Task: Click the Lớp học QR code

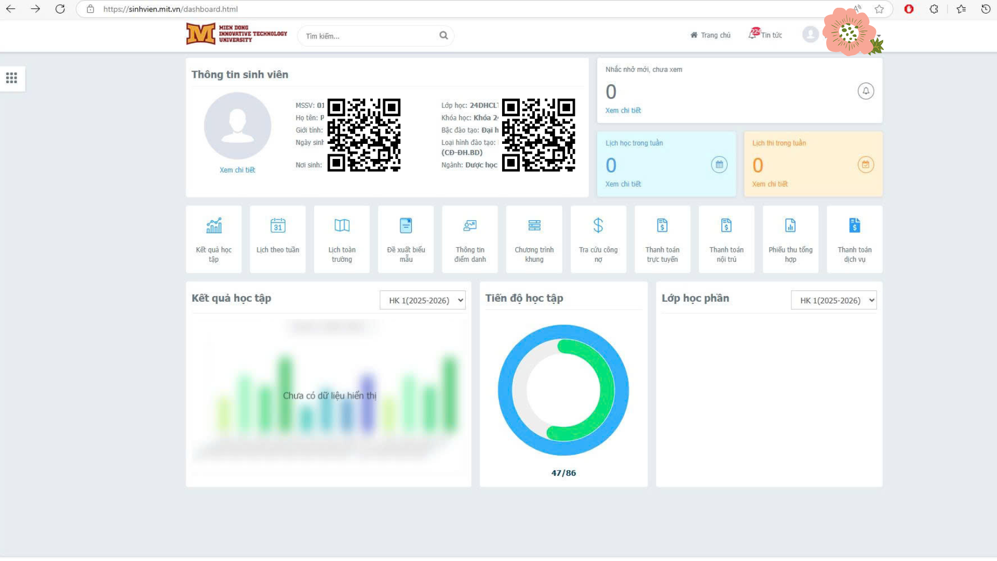Action: tap(538, 135)
